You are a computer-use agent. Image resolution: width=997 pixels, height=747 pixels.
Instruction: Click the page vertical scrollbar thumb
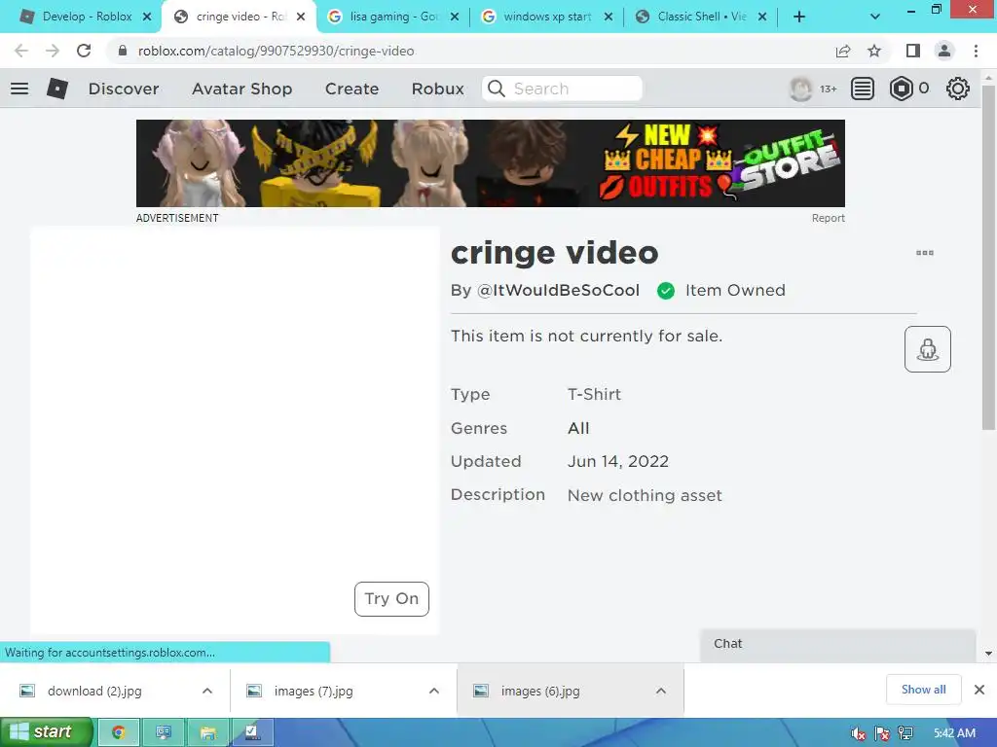988,257
